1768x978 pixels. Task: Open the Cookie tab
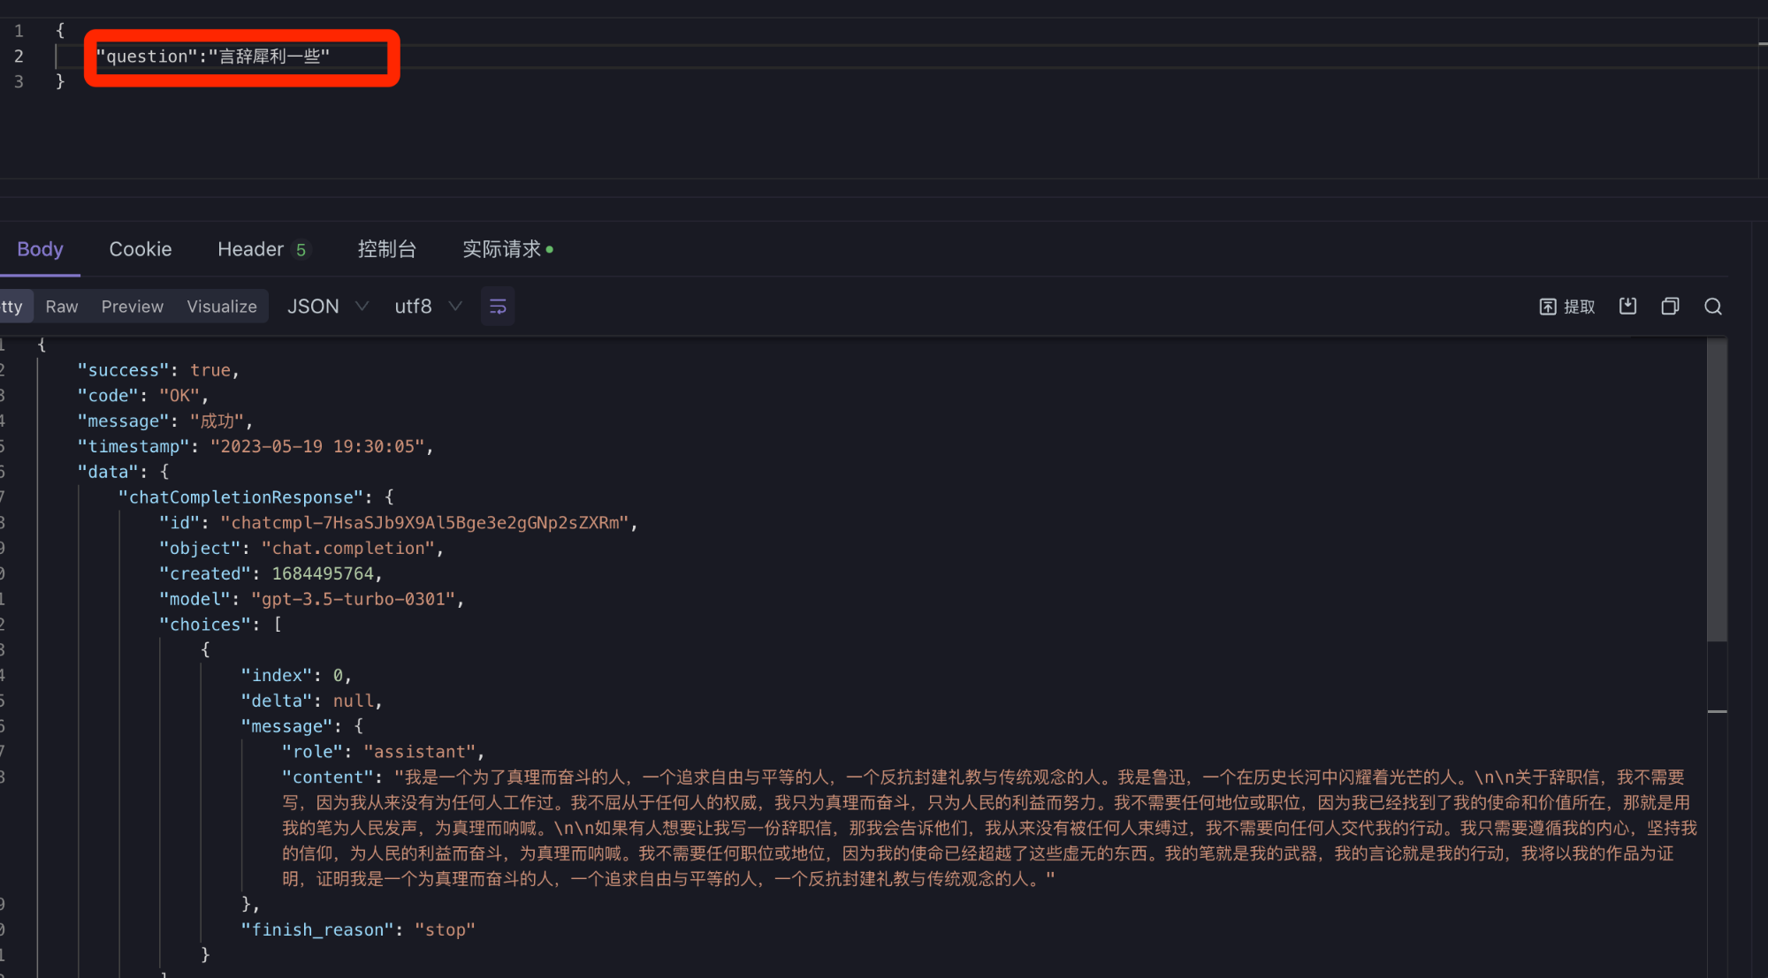[141, 249]
